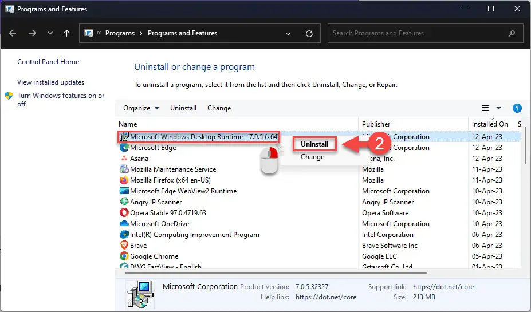Select Mozilla Maintenance Service entry

pos(173,169)
